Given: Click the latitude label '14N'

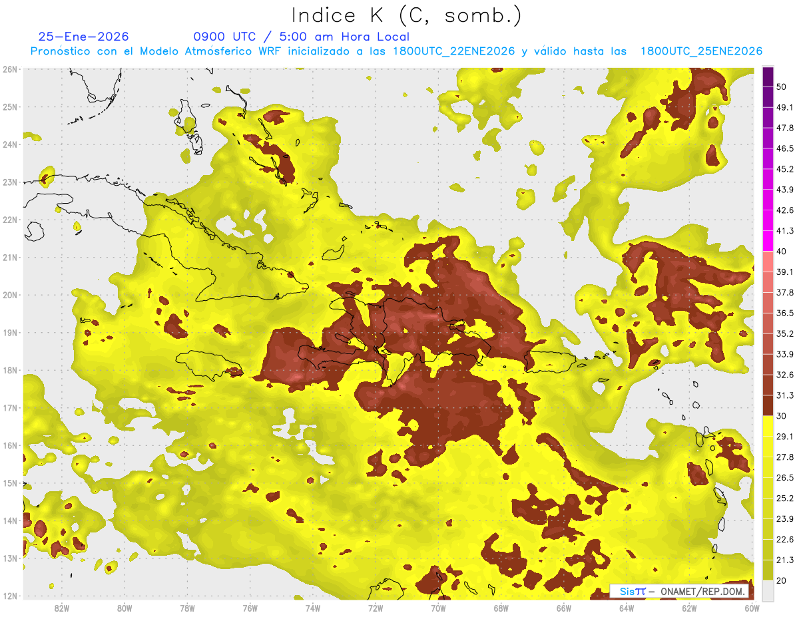Looking at the screenshot, I should point(9,521).
